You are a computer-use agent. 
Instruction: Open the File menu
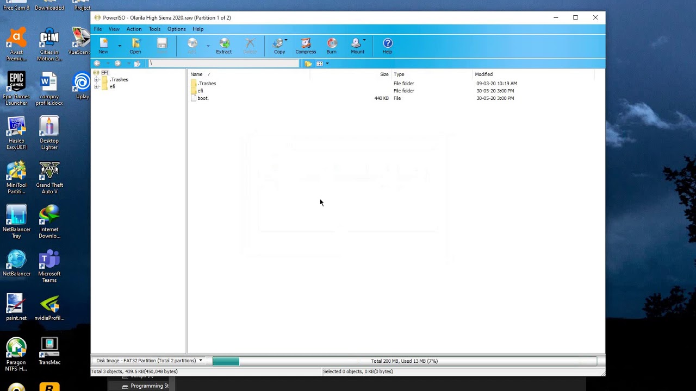coord(98,29)
